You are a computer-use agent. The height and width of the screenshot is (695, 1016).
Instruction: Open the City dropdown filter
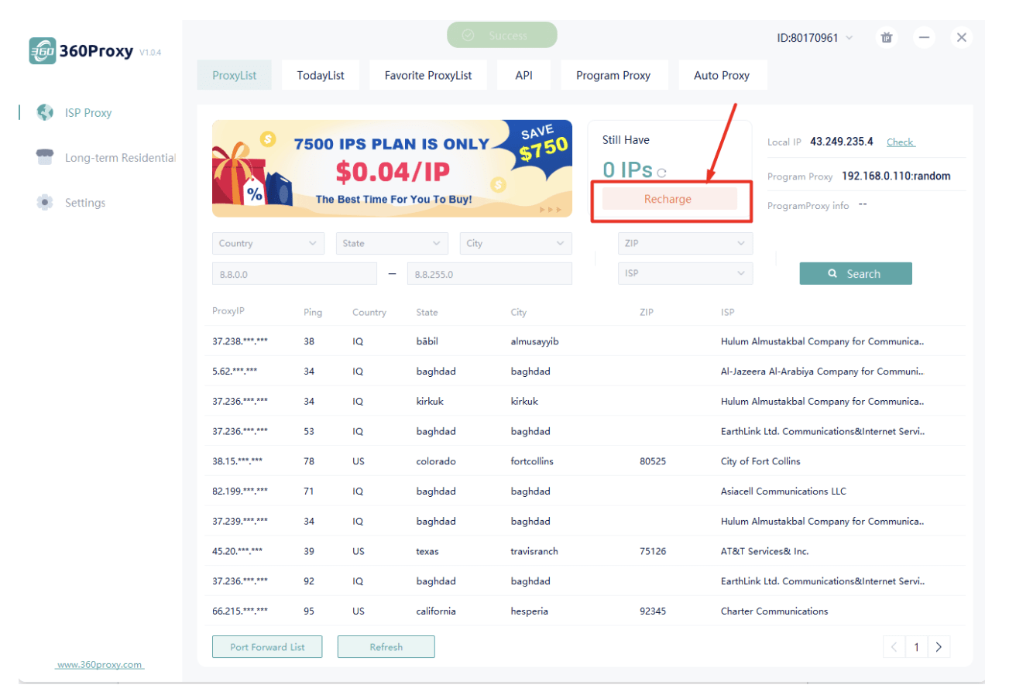pos(516,243)
